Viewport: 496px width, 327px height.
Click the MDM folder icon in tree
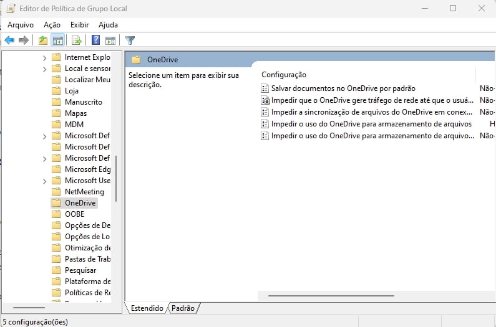pyautogui.click(x=56, y=125)
